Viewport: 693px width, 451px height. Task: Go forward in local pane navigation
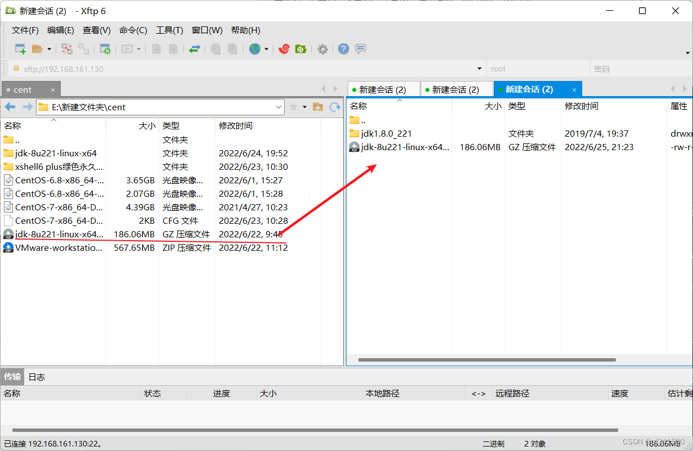coord(27,107)
